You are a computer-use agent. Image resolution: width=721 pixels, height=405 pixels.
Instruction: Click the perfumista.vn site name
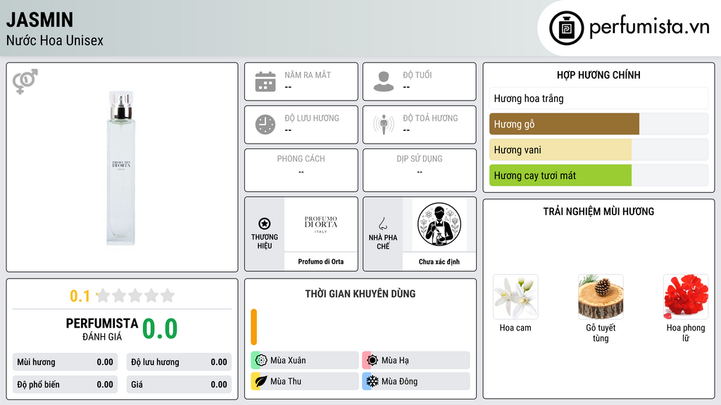(x=649, y=27)
